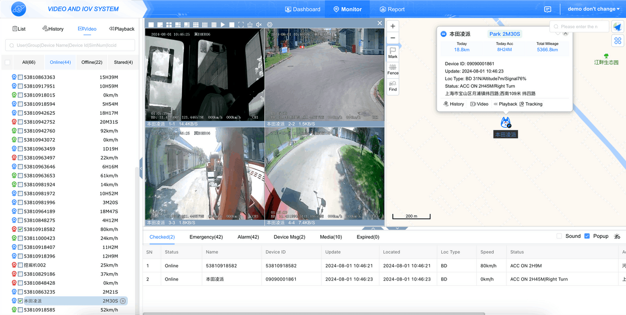Switch to the Playback tab in left panel
The height and width of the screenshot is (315, 626).
[122, 29]
